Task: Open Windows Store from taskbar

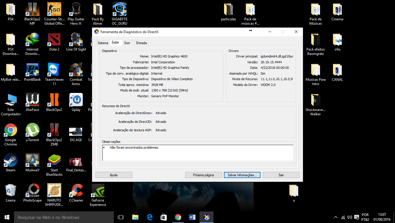Action: tap(164, 217)
